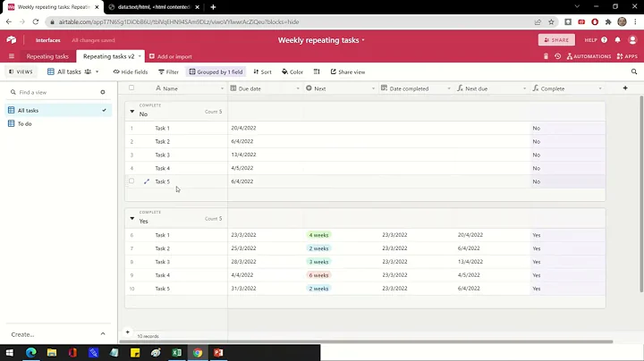This screenshot has height=361, width=644.
Task: Select the To do view
Action: coord(58,123)
